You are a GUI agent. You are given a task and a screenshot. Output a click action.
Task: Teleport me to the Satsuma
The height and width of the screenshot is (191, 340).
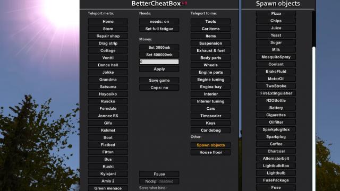pos(108,87)
